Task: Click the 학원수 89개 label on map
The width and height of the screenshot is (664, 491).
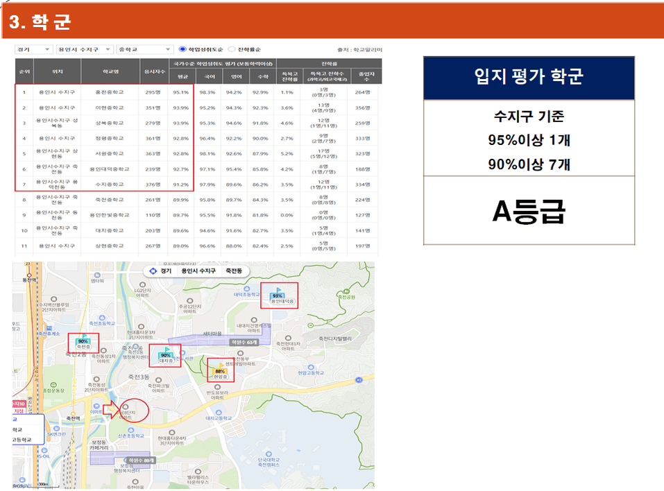Action: coord(142,460)
